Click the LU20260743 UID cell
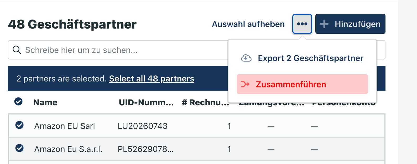 143,126
